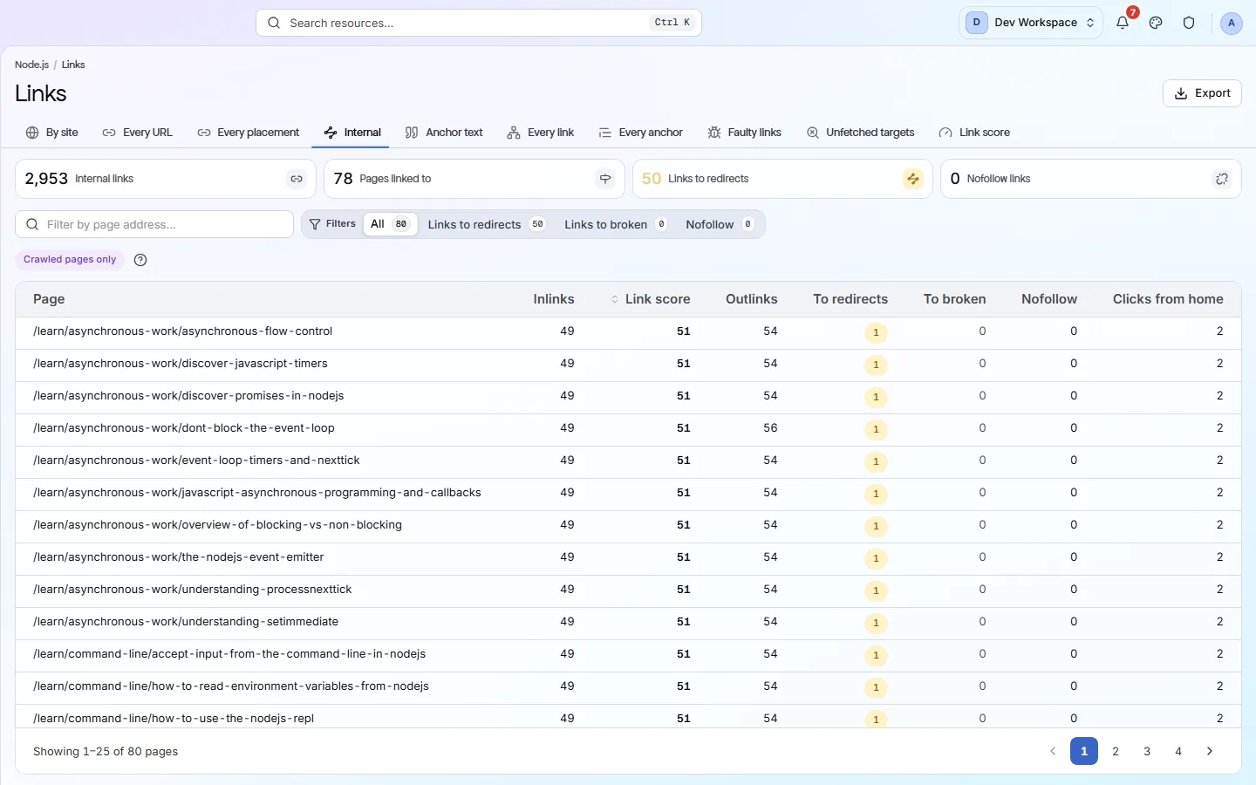Open the theme palette icon
This screenshot has height=785, width=1256.
[1156, 23]
